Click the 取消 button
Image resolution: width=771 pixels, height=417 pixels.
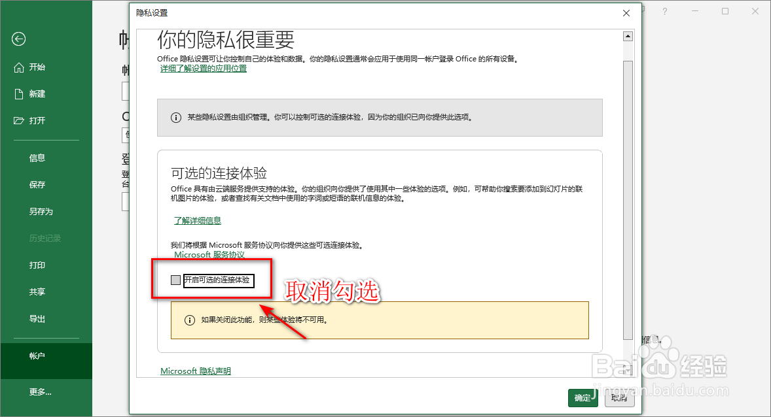pos(620,398)
